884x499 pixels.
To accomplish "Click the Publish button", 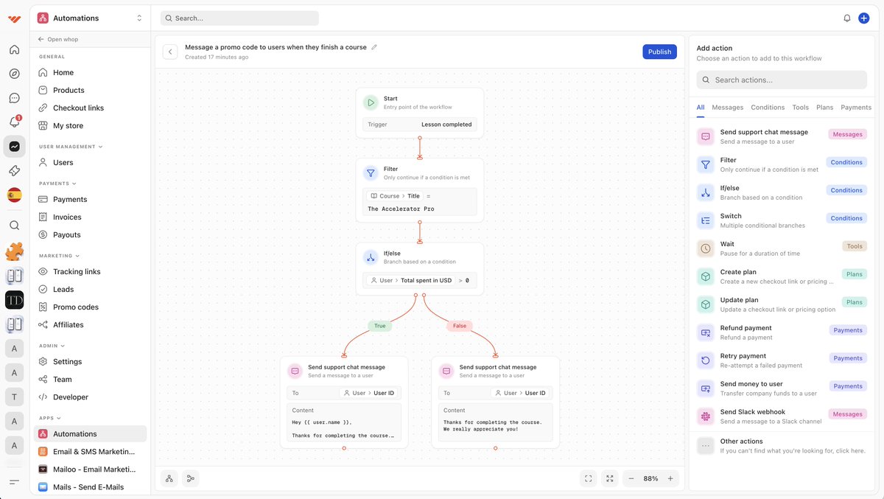I will coord(659,52).
